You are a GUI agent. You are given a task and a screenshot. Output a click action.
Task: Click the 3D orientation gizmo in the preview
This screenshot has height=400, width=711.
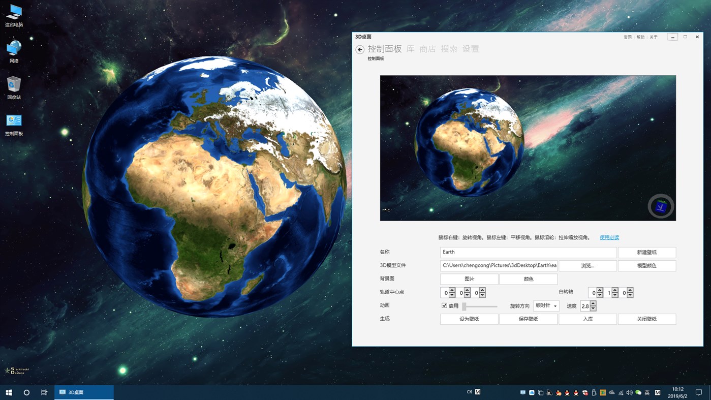coord(660,206)
